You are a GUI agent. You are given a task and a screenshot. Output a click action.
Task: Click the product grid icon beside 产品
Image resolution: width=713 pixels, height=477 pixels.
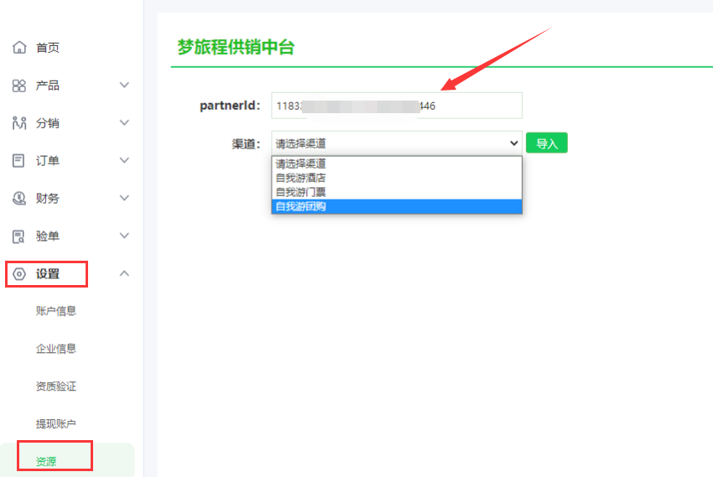(19, 86)
